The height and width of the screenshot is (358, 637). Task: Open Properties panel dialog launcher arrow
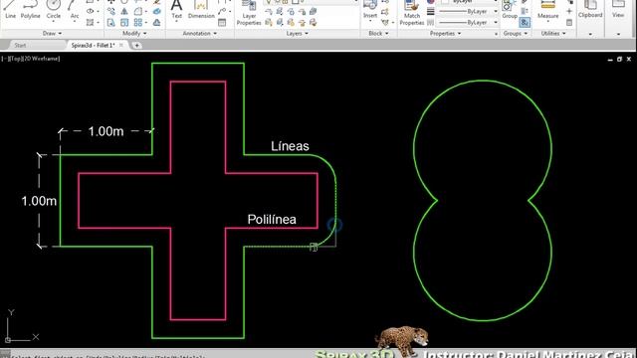coord(496,34)
